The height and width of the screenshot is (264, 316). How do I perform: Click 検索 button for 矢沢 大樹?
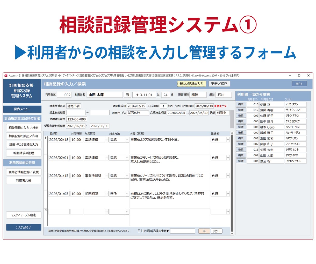[x=241, y=150]
